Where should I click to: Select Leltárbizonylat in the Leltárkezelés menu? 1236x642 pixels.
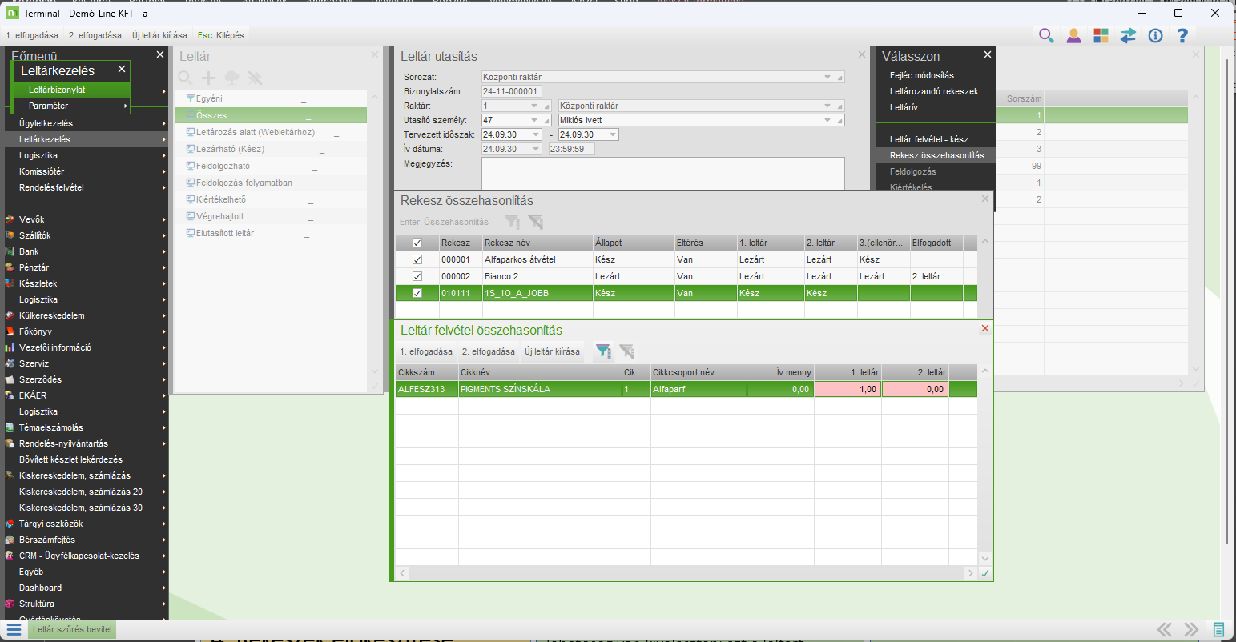pos(57,90)
